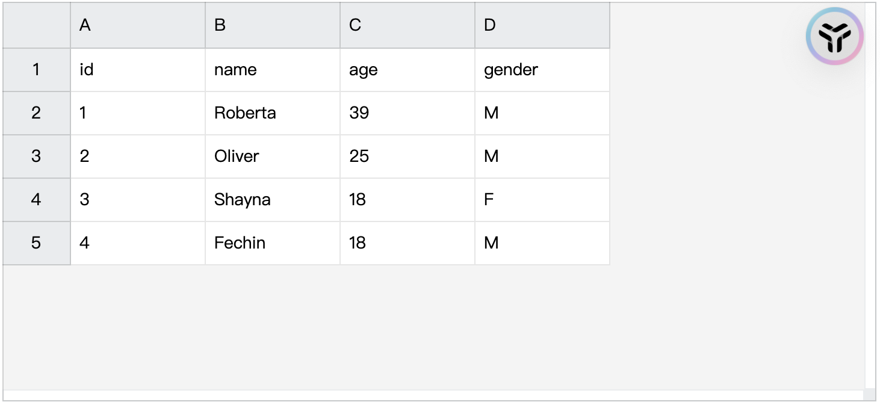Select the cell with gender F
This screenshot has height=402, width=880.
click(542, 200)
